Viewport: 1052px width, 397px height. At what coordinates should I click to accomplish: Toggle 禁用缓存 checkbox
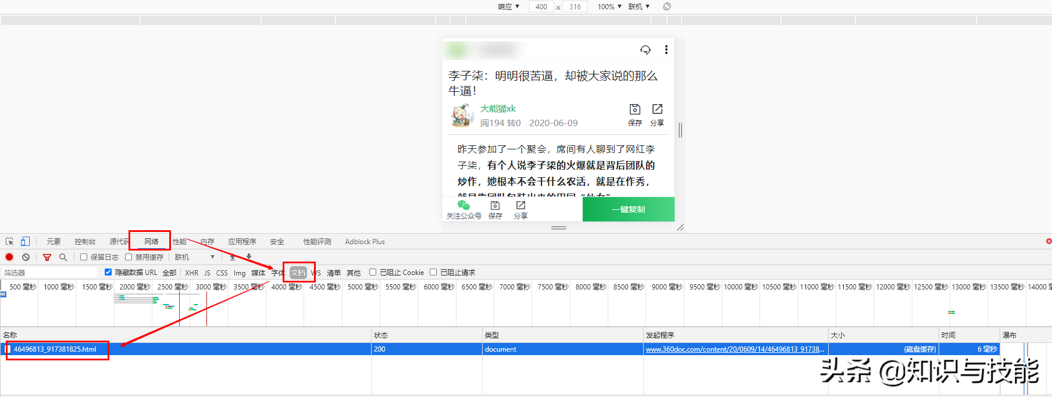[x=129, y=257]
